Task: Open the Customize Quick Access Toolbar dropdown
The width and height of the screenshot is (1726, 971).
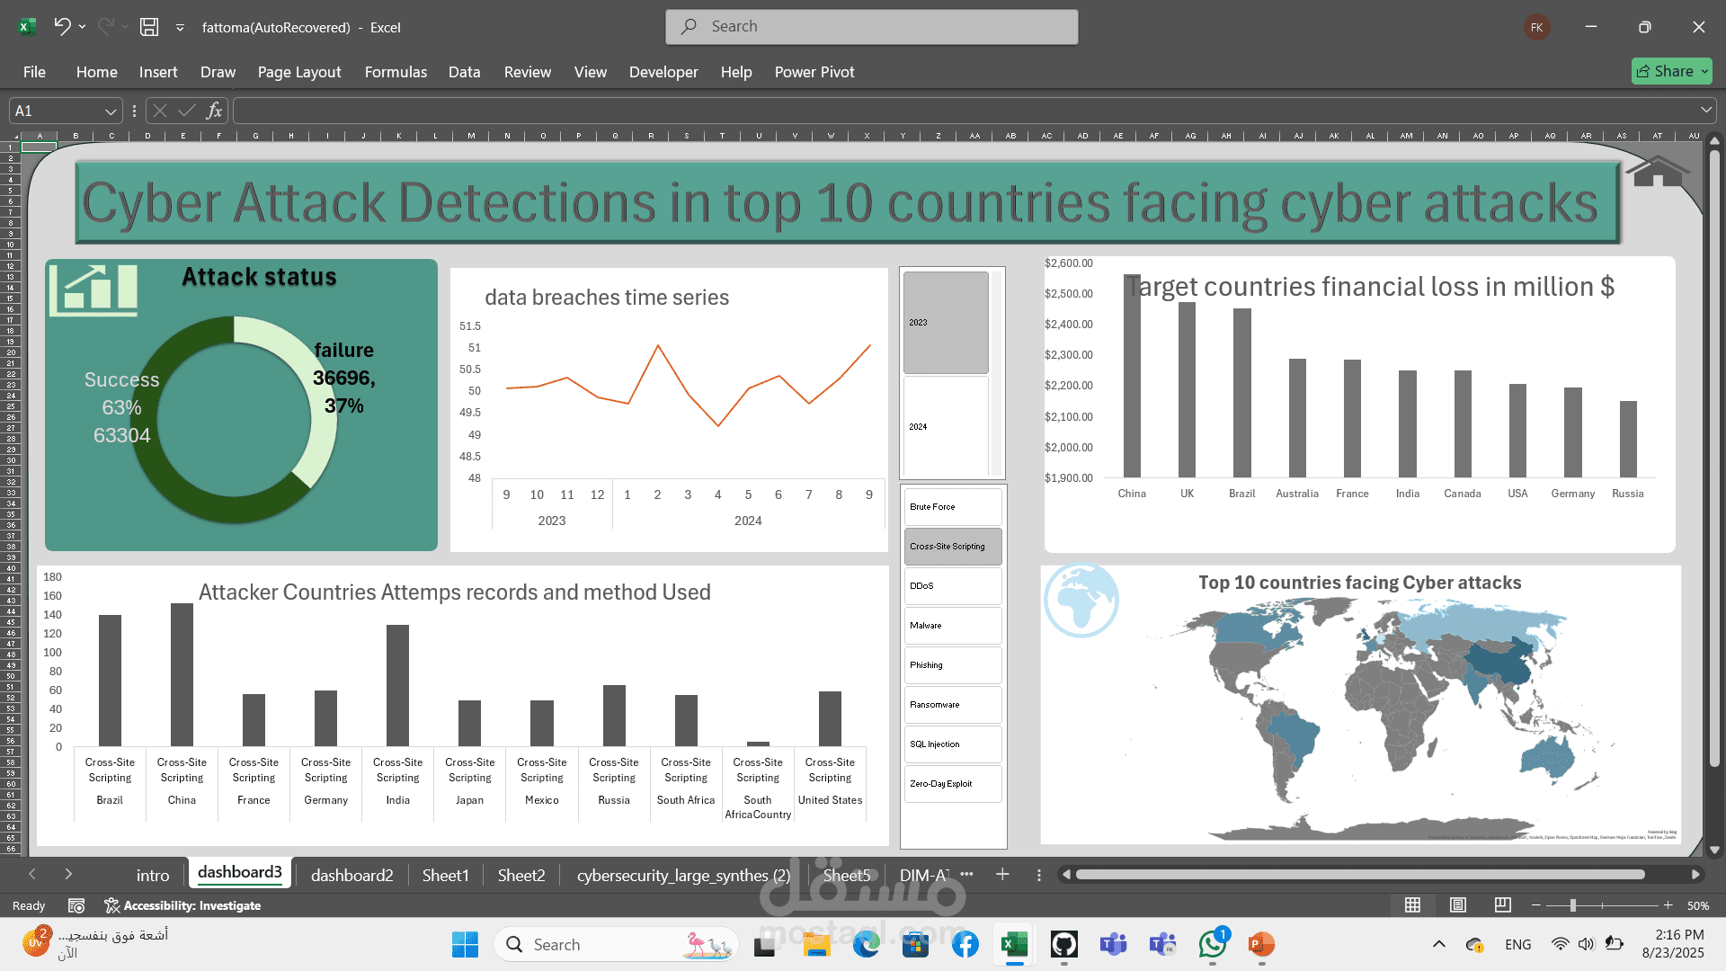Action: coord(180,28)
